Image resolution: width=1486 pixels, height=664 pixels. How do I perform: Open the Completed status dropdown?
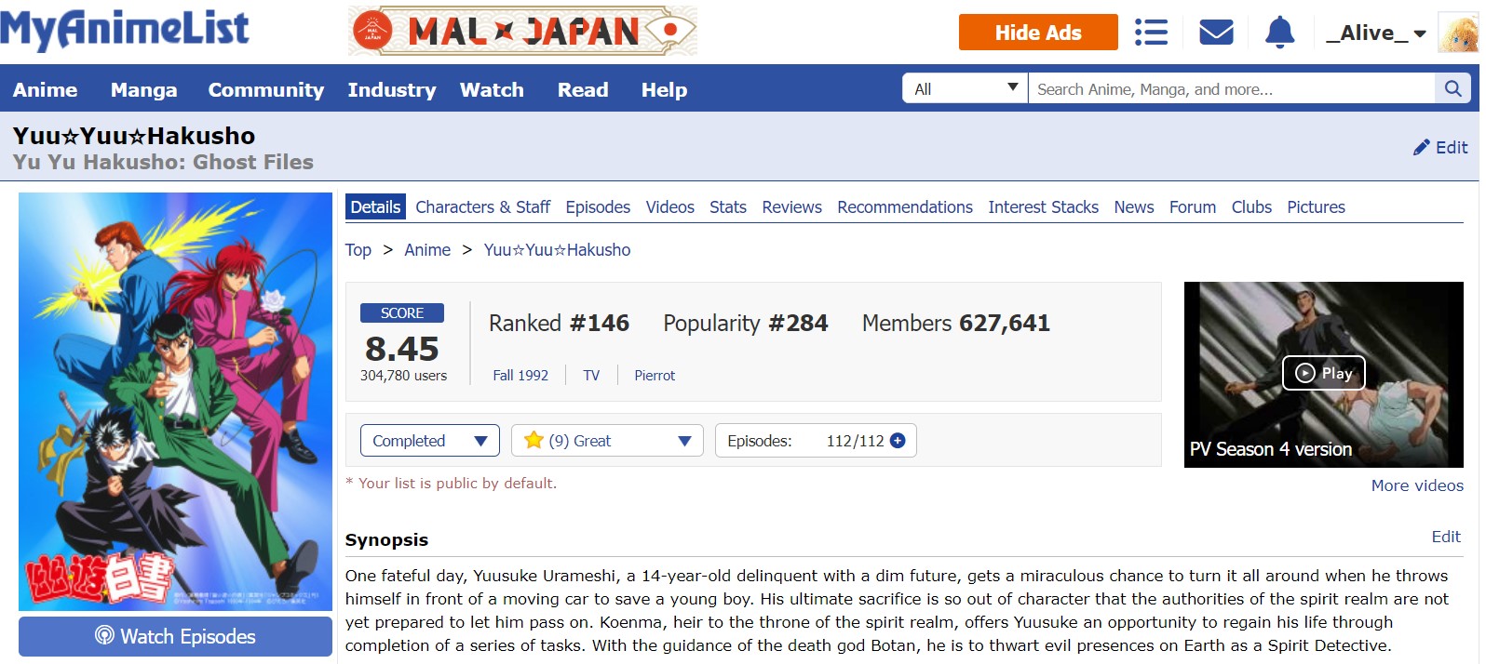coord(429,441)
